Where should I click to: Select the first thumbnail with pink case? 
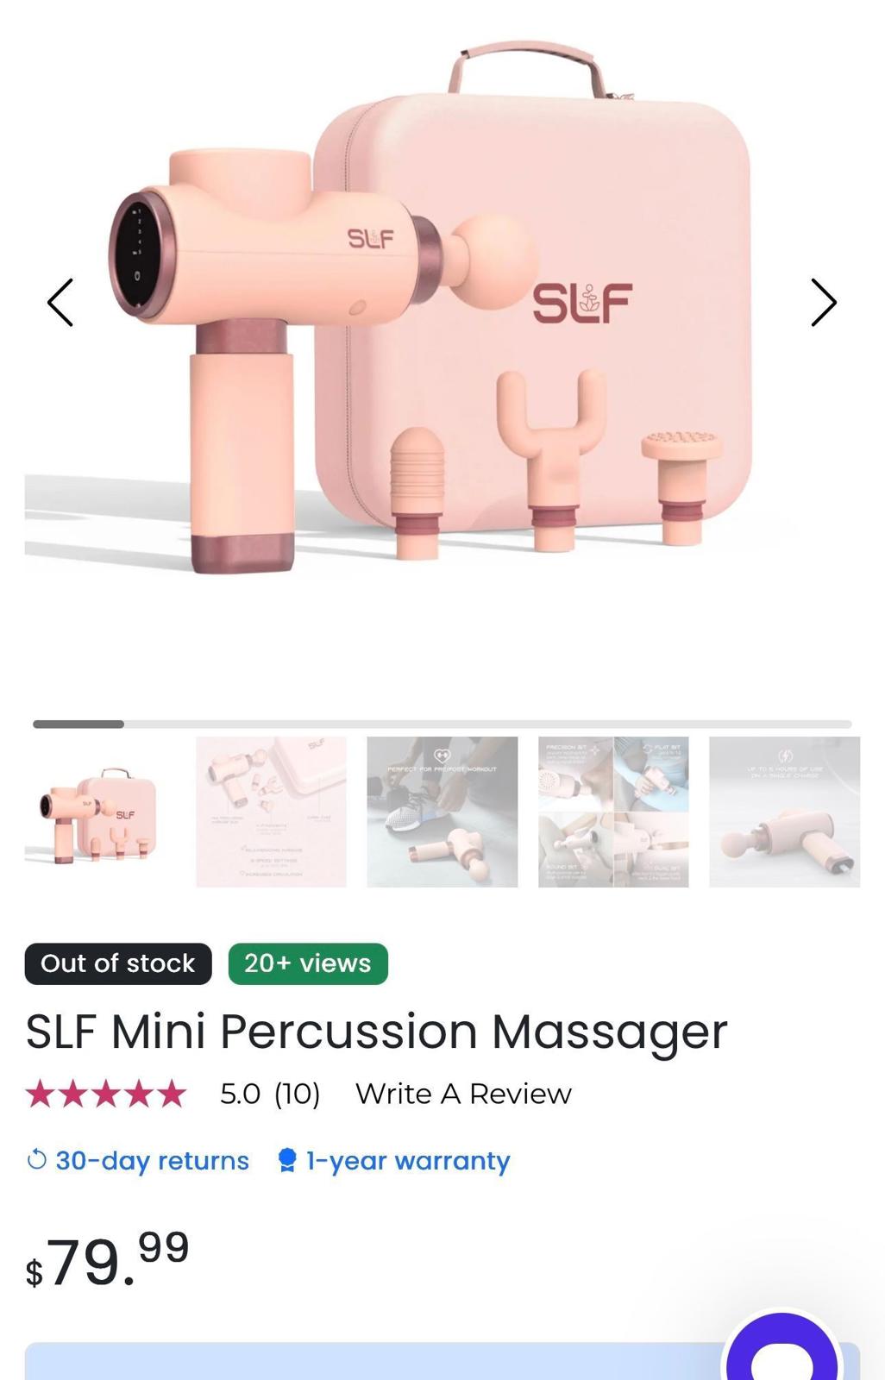coord(99,812)
